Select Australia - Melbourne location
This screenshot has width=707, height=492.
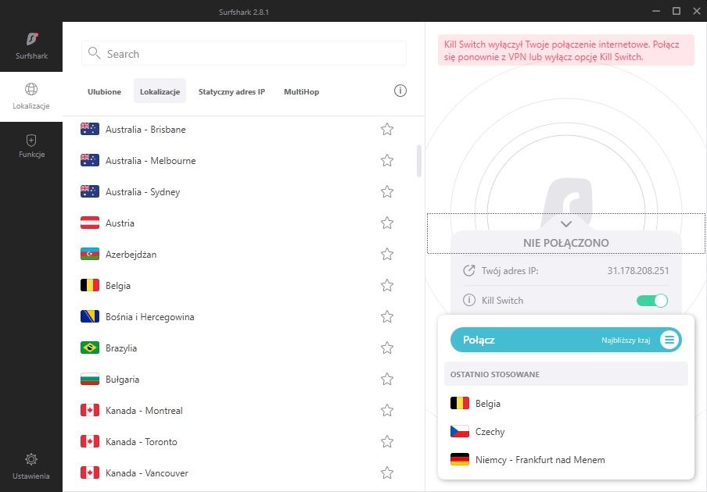coord(243,161)
